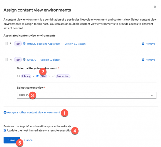Grab the drag handle of the EPEL10 row
The image size is (161, 147).
click(6, 59)
